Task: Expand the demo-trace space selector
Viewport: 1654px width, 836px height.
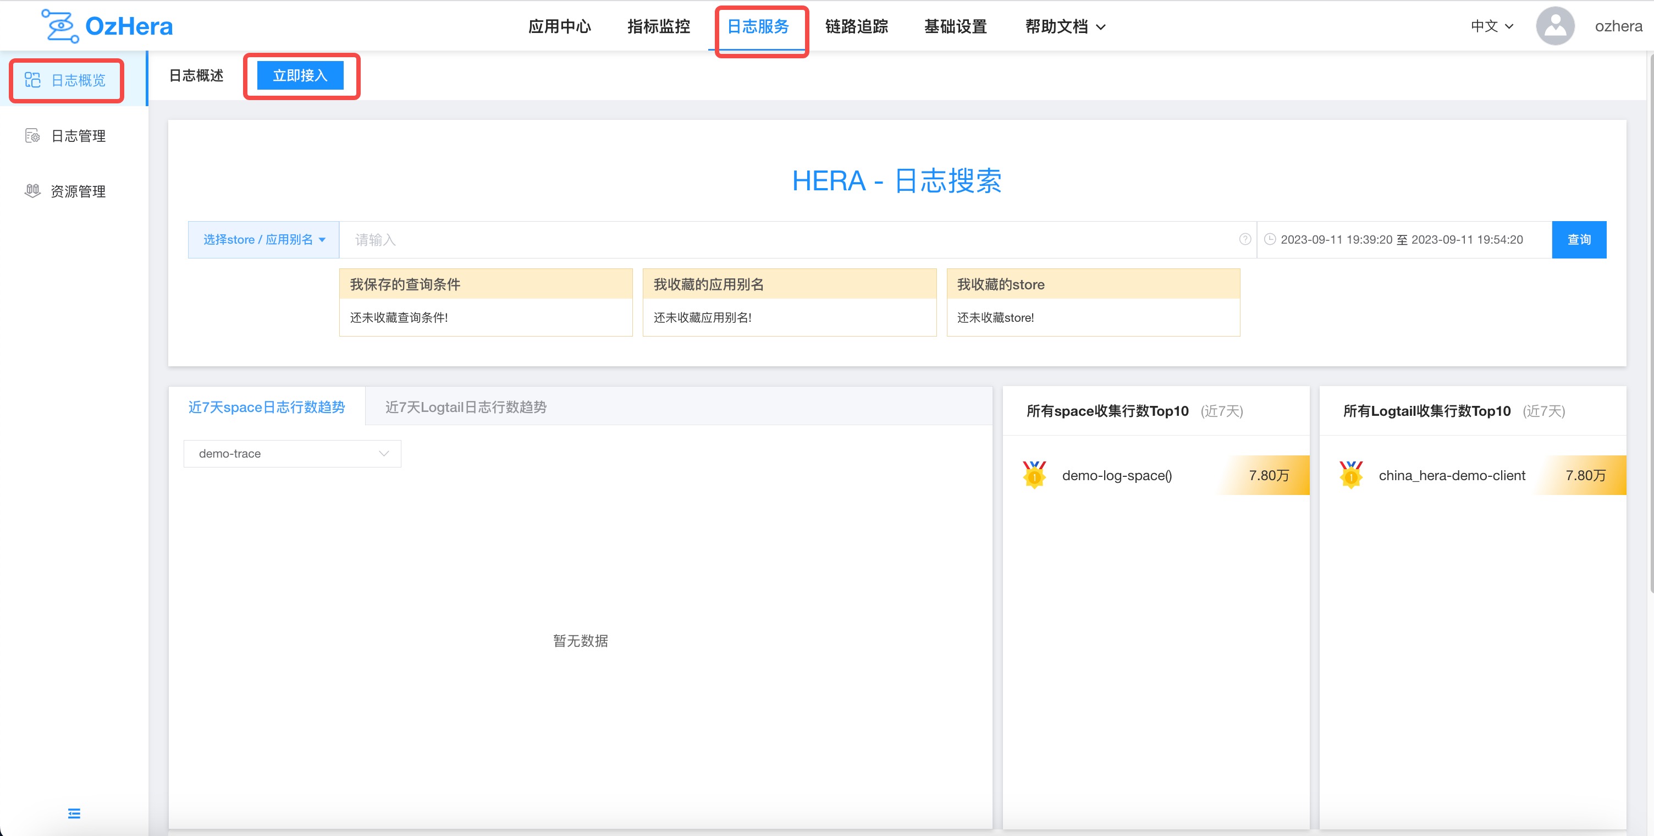Action: click(292, 453)
